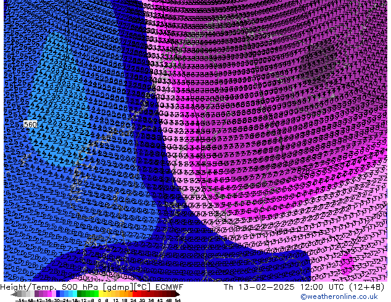The width and height of the screenshot is (391, 302).
Task: Select the Height/Temp. title text
Action: pos(30,287)
